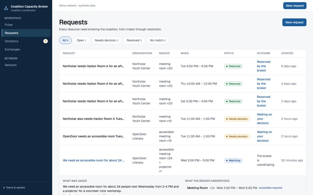Click the Matching status badge
The height and width of the screenshot is (195, 313).
[233, 161]
